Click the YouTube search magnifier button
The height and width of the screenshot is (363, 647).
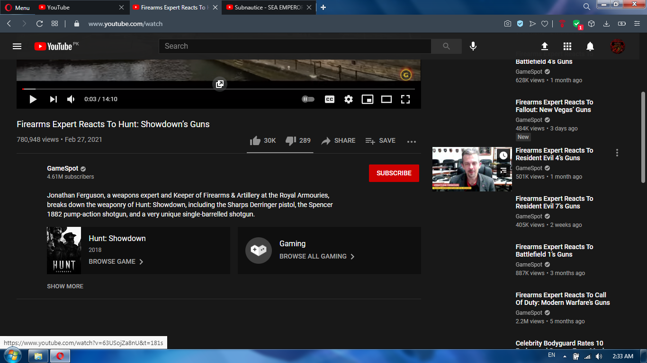tap(446, 46)
